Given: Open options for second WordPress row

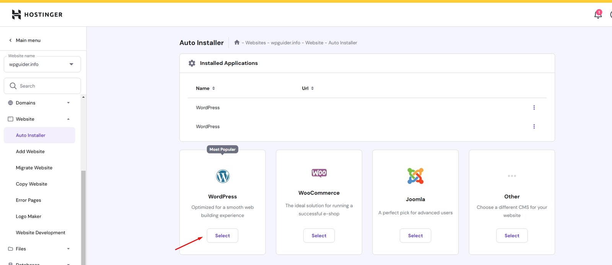Looking at the screenshot, I should tap(534, 126).
